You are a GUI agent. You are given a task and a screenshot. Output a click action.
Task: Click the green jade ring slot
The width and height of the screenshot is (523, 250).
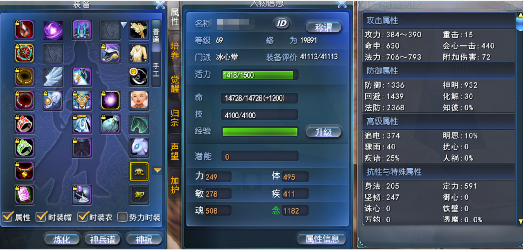24,147
